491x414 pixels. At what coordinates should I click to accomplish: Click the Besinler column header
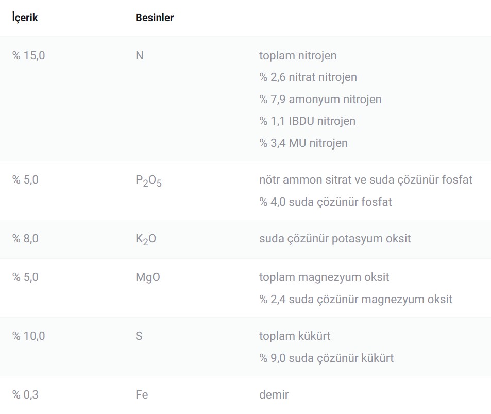click(154, 18)
